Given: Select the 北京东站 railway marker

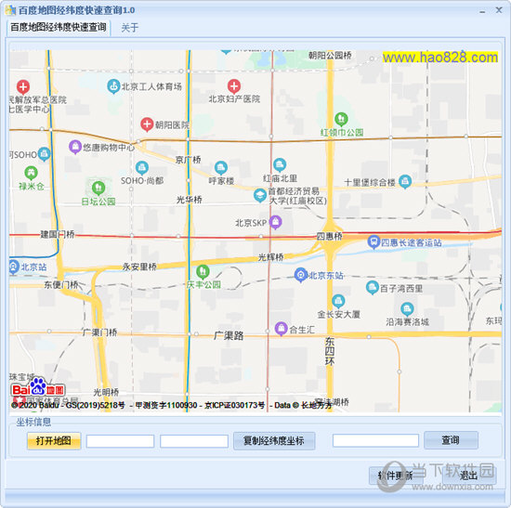Looking at the screenshot, I should point(300,275).
